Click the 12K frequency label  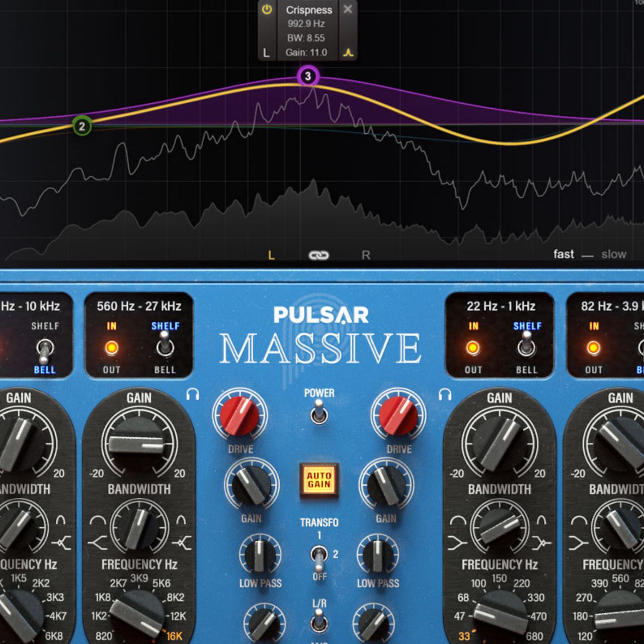[178, 616]
